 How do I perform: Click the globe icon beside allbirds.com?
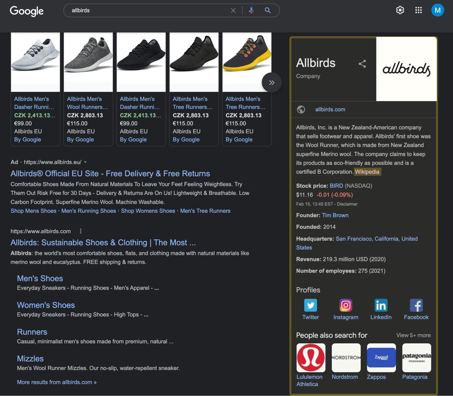[x=301, y=109]
